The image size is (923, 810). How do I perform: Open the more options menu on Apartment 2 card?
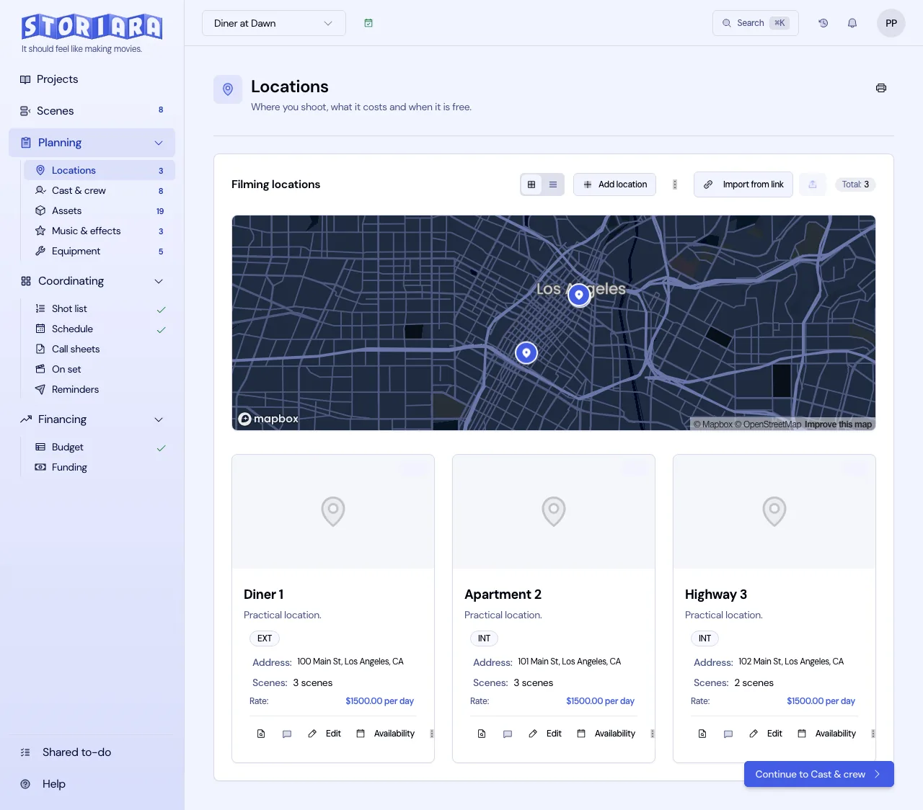653,734
